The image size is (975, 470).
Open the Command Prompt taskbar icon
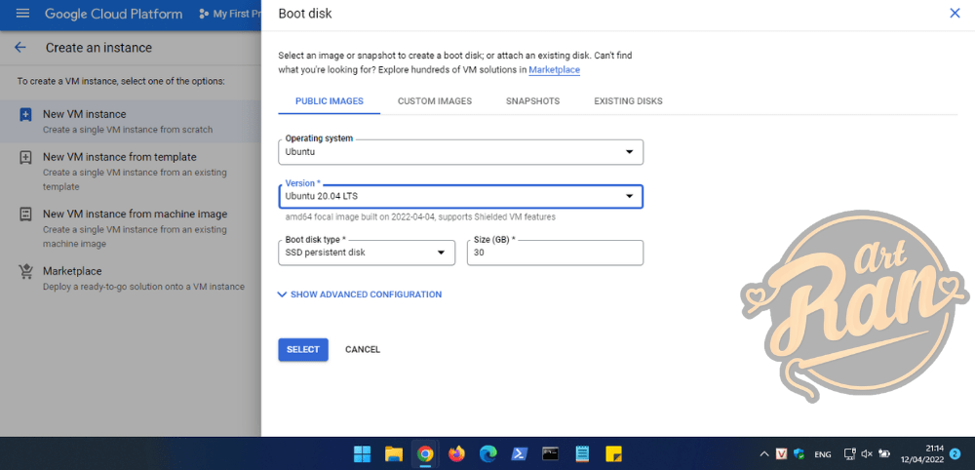[x=551, y=453]
